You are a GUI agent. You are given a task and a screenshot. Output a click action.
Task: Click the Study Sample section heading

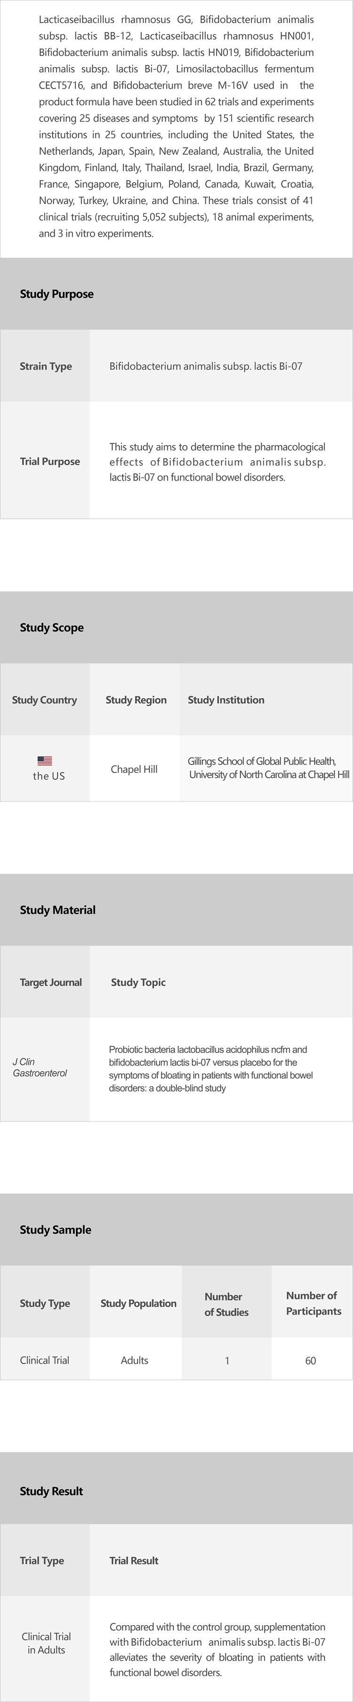pos(56,1229)
